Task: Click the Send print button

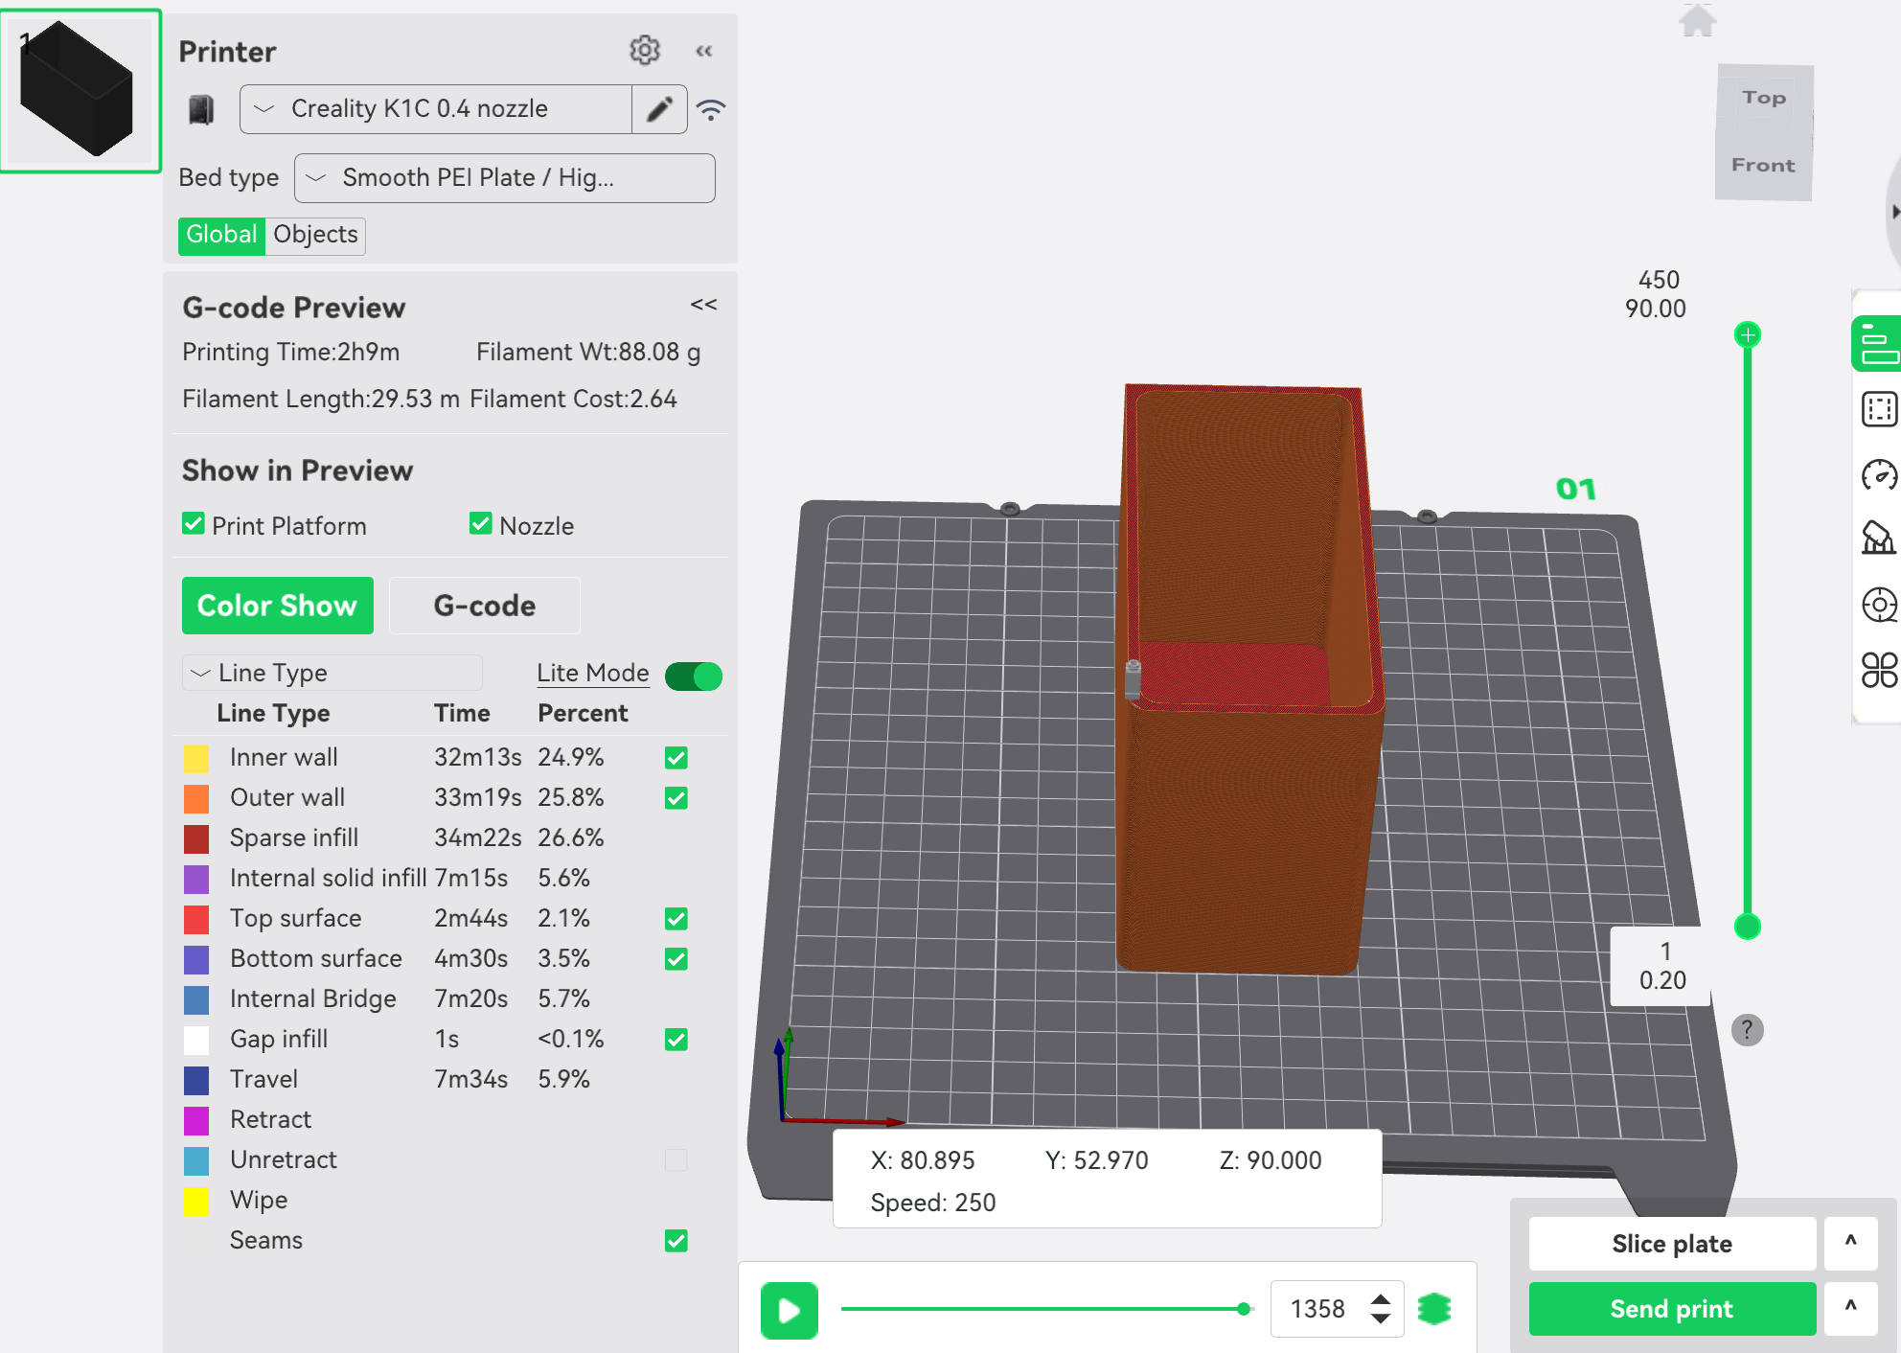Action: [1671, 1309]
